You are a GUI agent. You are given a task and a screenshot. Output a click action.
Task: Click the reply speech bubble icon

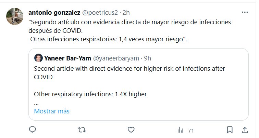coord(33,130)
